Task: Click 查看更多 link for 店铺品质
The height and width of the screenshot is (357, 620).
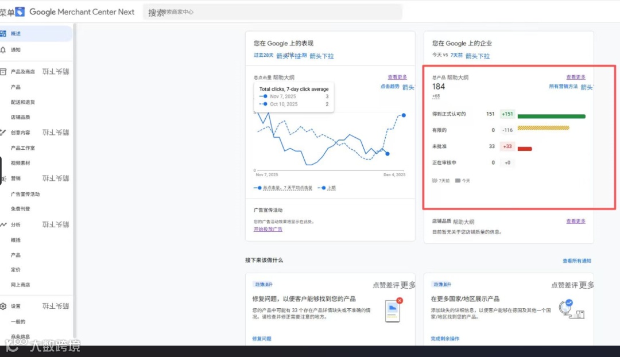Action: click(x=576, y=221)
